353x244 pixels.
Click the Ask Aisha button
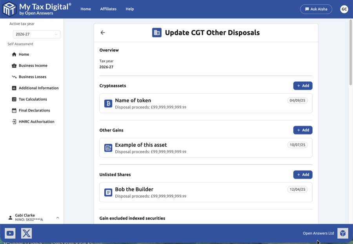pyautogui.click(x=316, y=9)
